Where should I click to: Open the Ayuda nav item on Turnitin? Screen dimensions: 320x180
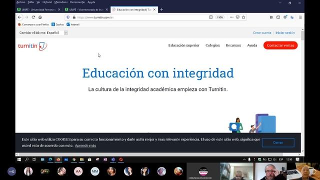(252, 45)
